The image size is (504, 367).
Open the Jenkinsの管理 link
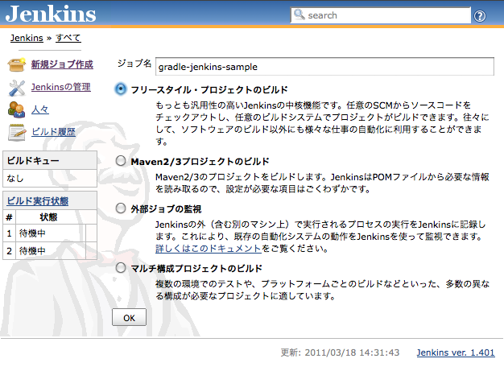tap(60, 87)
